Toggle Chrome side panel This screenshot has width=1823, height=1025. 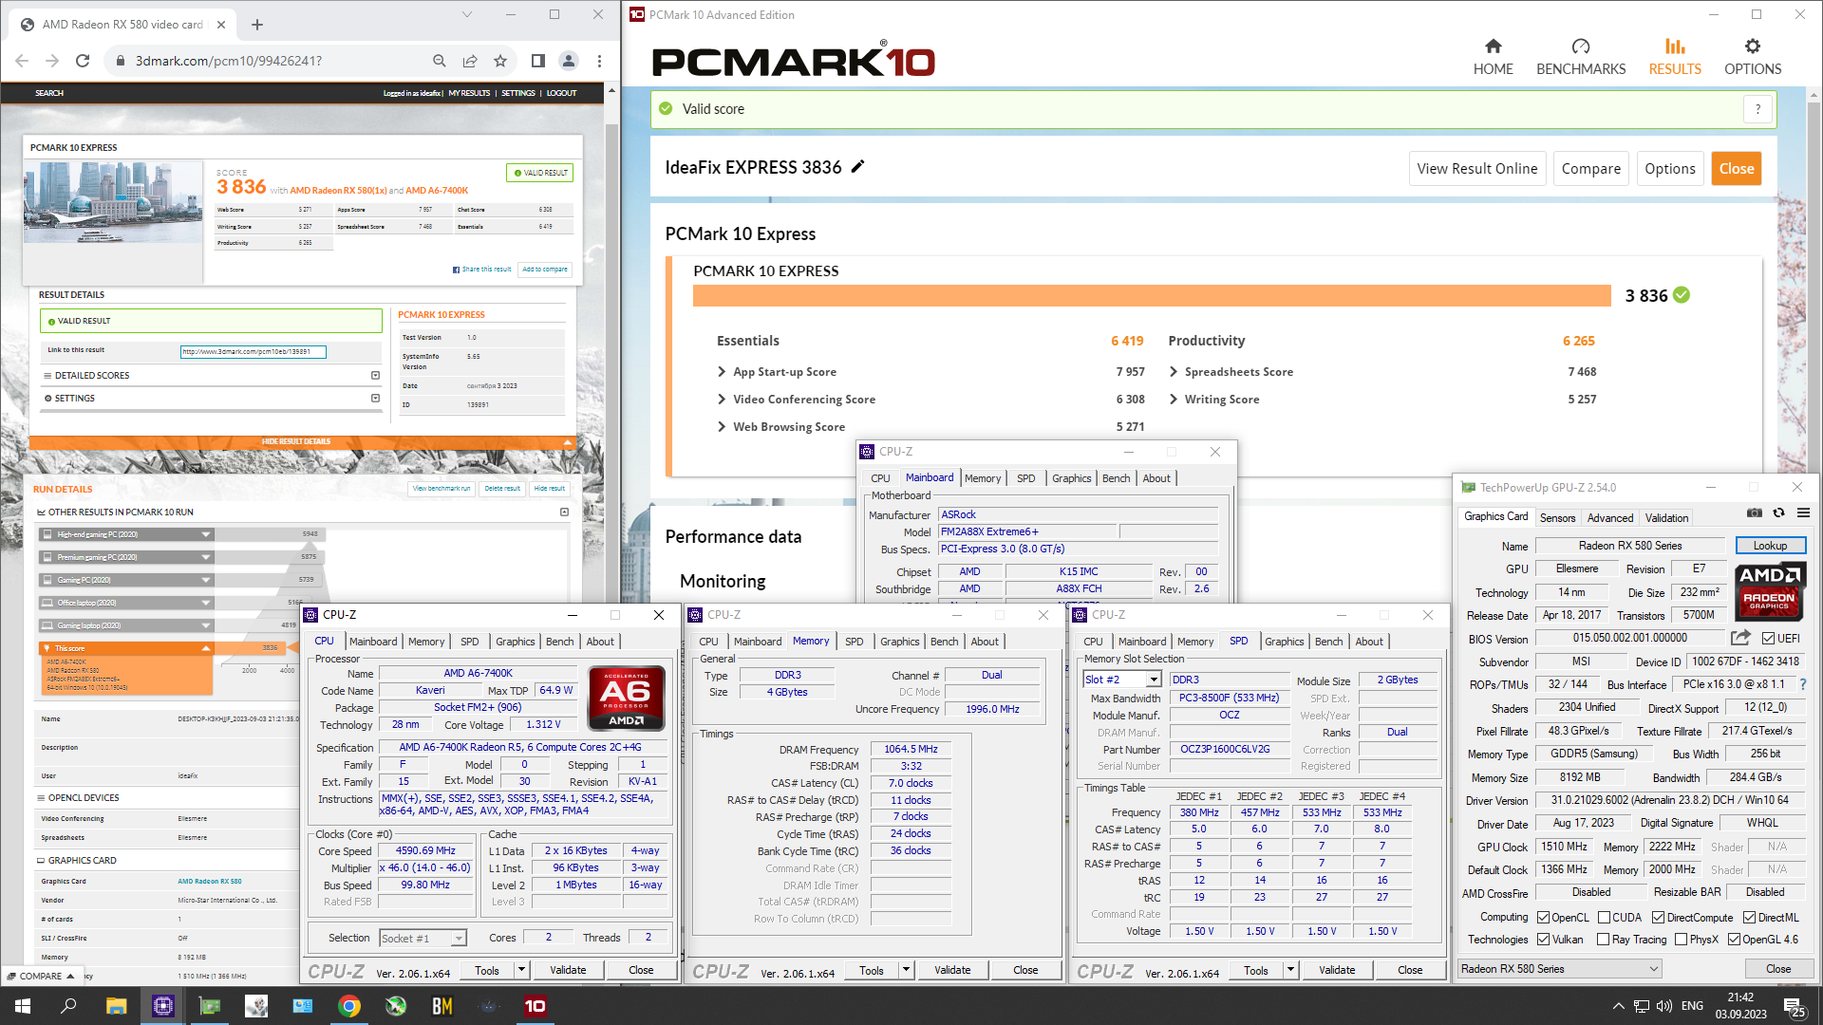537,61
